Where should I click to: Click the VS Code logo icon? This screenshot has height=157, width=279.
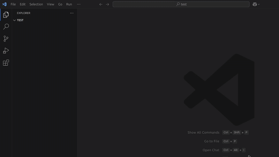point(4,4)
